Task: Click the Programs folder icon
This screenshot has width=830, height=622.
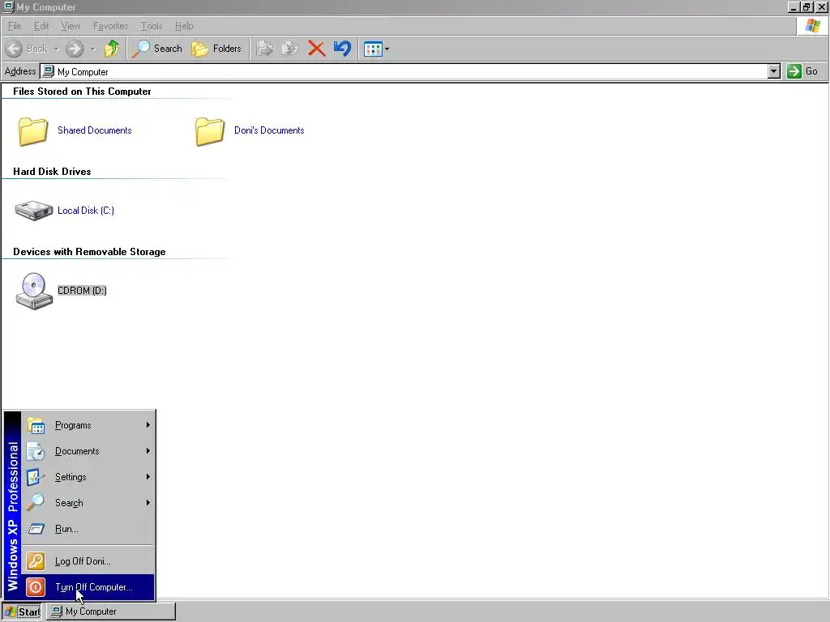Action: coord(36,425)
